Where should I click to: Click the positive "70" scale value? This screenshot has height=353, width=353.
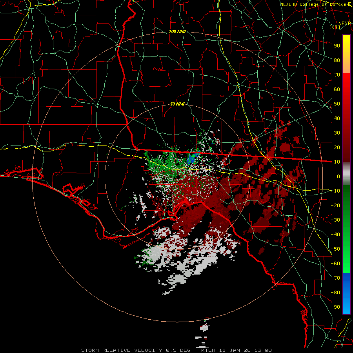pyautogui.click(x=337, y=75)
